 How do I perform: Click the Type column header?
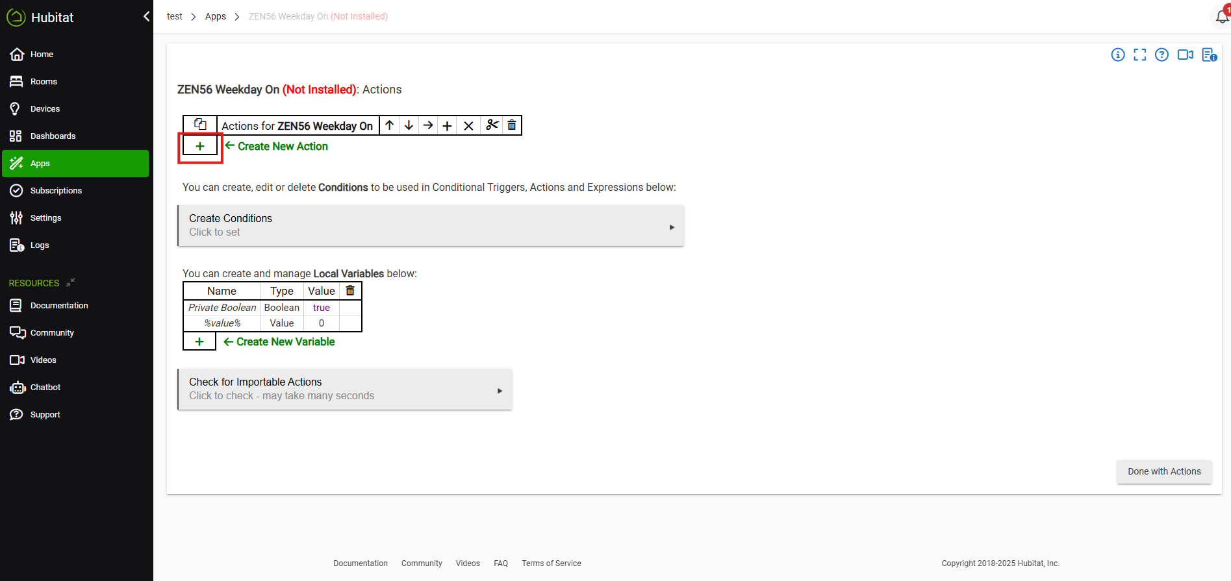282,291
